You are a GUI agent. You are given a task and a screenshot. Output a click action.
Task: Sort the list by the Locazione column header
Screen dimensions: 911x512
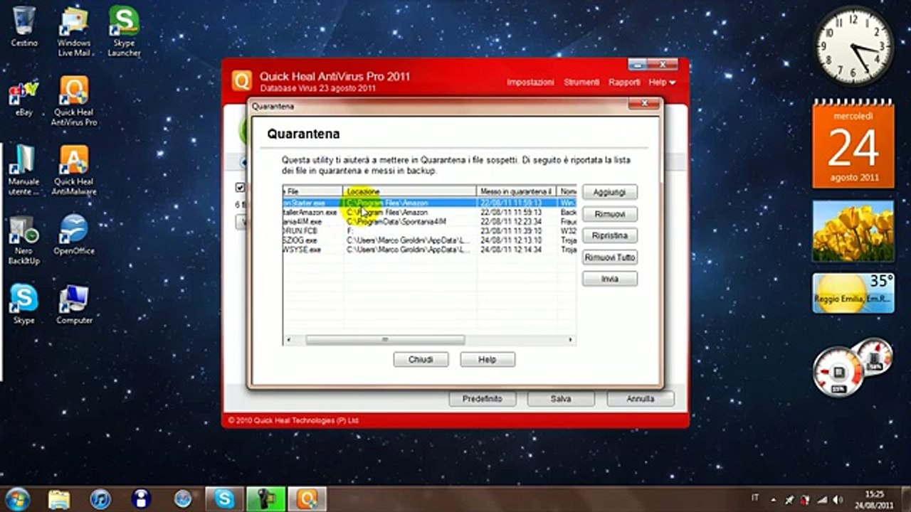409,191
